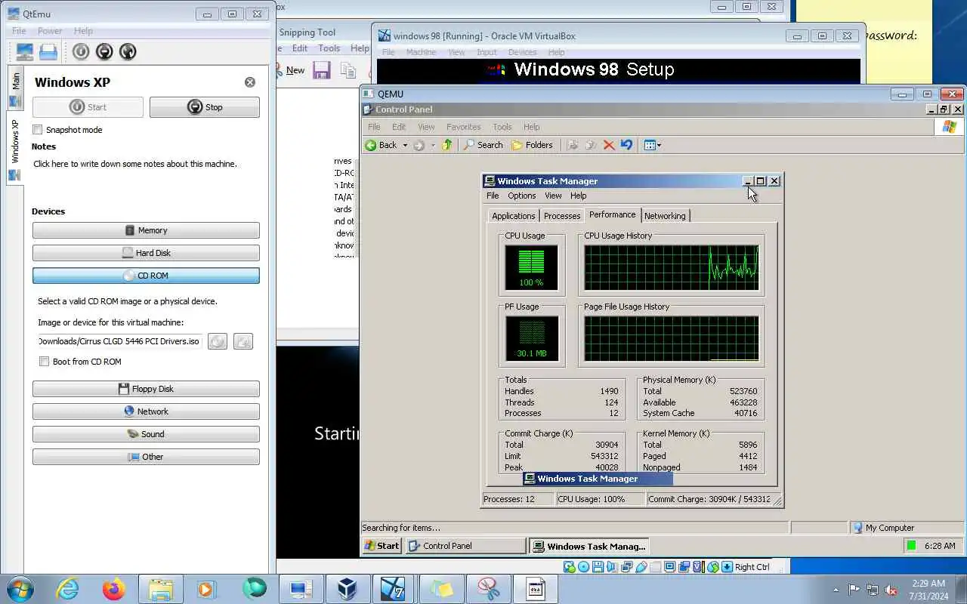Switch to the Main vertical tab in QtEmu
This screenshot has height=604, width=967.
[15, 89]
